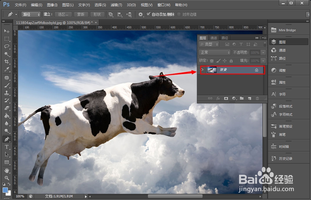Image resolution: width=311 pixels, height=200 pixels.
Task: Click the layer style fx icon
Action: [x=218, y=98]
